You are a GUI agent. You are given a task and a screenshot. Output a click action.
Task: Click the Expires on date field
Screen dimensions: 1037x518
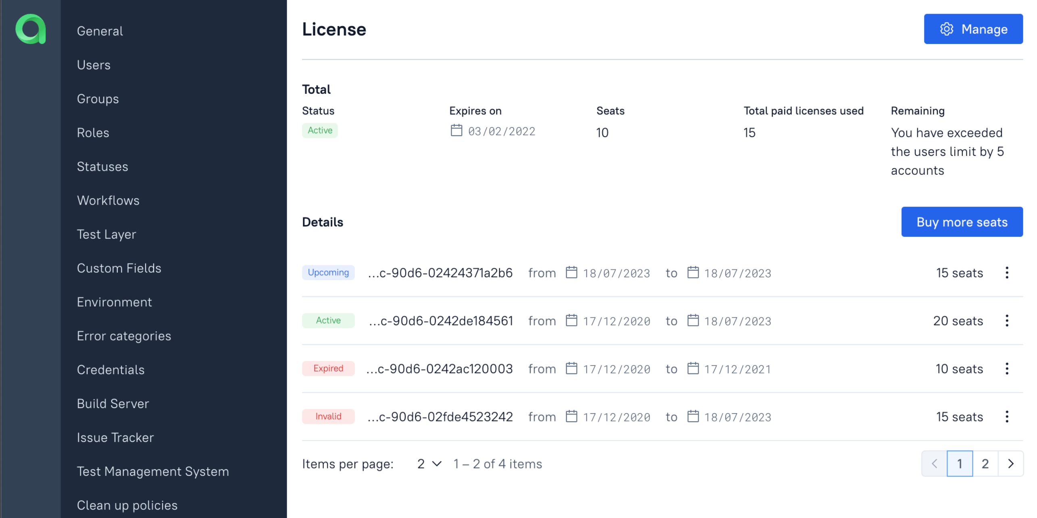[501, 131]
